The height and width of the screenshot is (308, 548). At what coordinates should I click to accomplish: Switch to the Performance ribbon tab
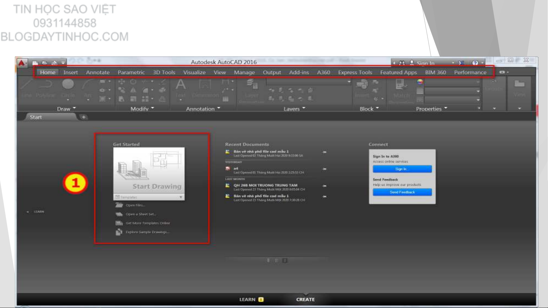tap(470, 72)
